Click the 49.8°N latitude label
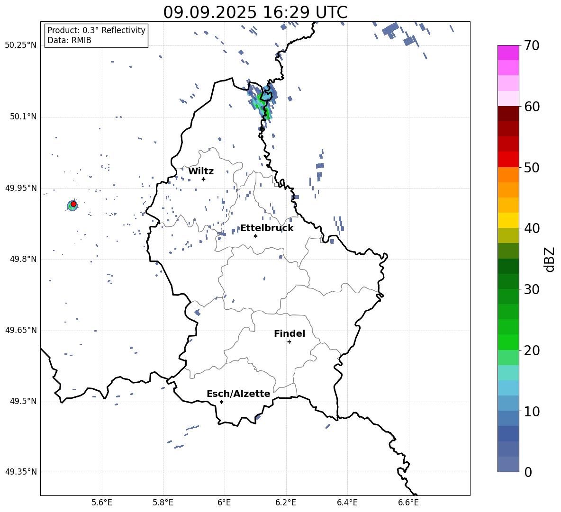 click(23, 259)
